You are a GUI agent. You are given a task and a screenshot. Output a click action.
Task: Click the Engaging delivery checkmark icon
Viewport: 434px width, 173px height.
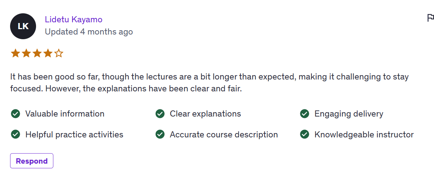tap(305, 114)
